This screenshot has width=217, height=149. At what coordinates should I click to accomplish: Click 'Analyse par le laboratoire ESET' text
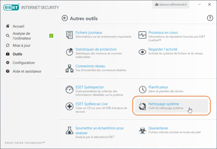pos(95,137)
